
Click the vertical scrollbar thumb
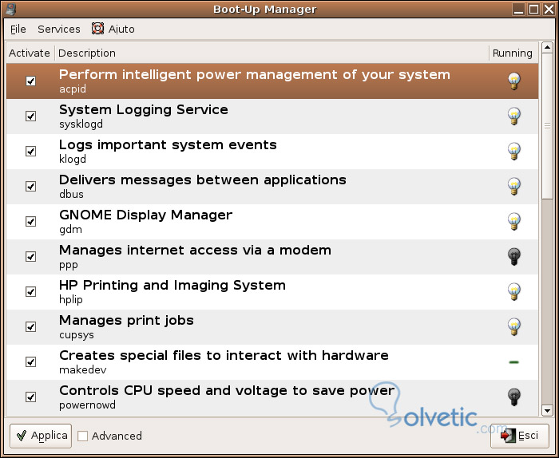(x=547, y=126)
